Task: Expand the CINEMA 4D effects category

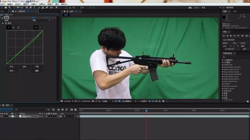Action: tap(223, 65)
